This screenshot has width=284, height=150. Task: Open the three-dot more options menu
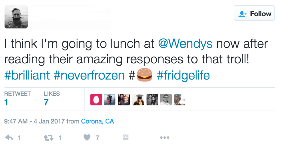164,137
